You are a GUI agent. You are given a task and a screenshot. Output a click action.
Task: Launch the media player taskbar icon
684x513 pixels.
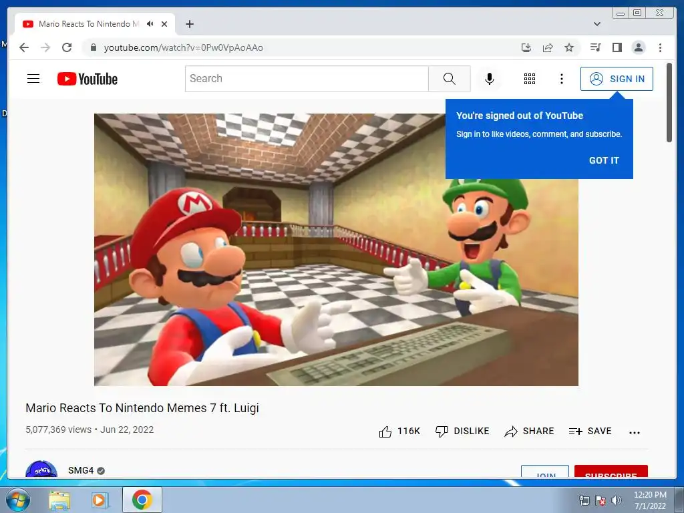click(99, 500)
